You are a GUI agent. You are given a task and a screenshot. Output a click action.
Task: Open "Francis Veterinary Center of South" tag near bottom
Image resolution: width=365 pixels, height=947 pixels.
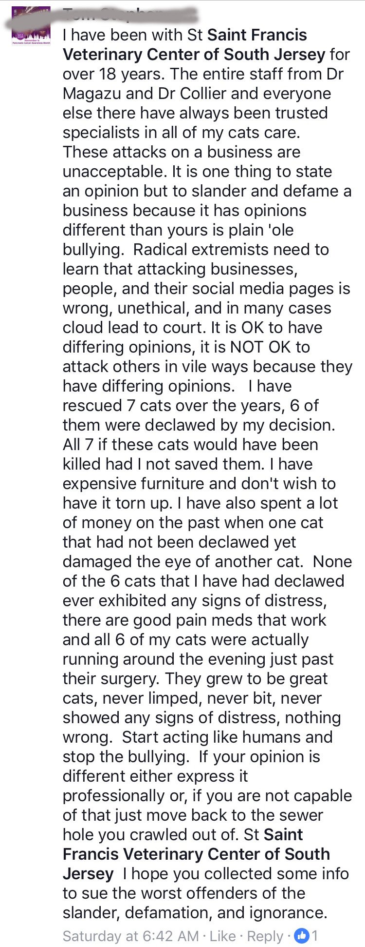196,854
